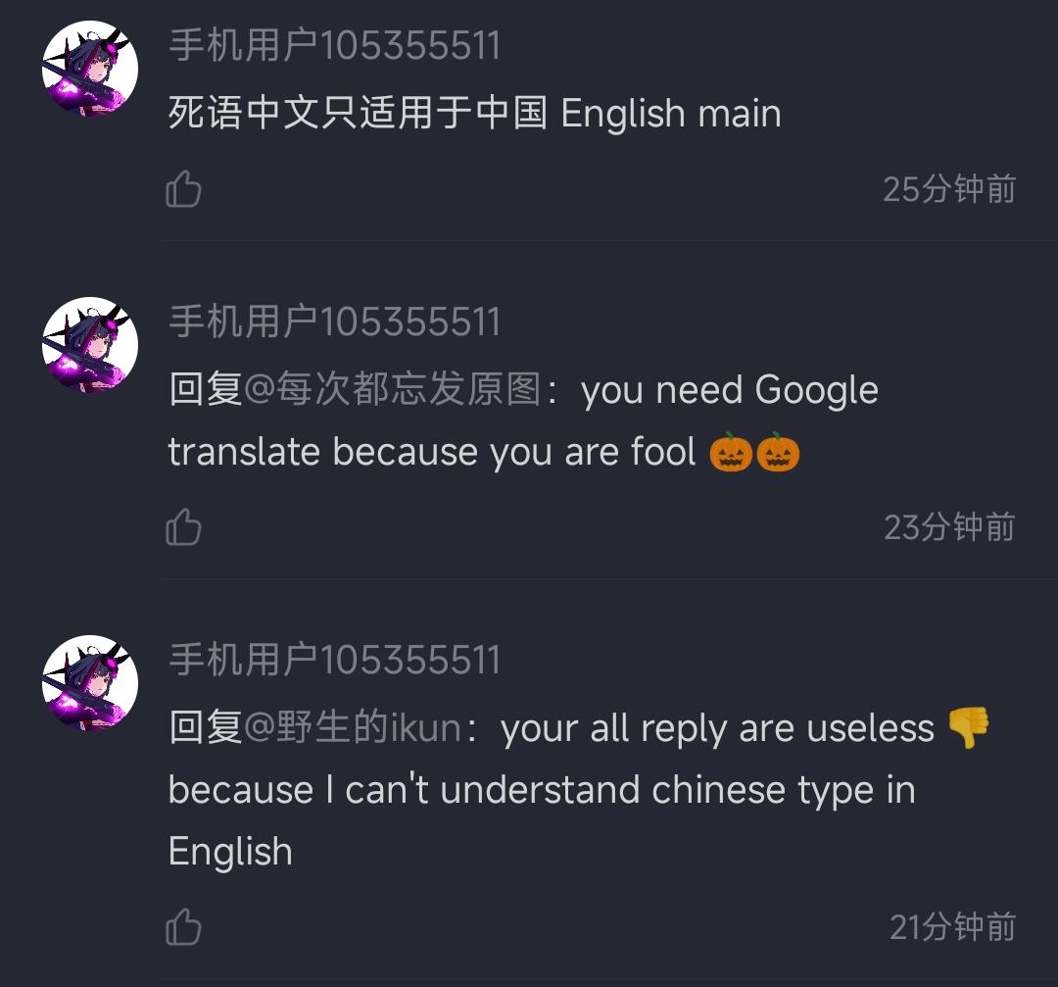Tap thumbs-up on the comment posted 21分钟前
The height and width of the screenshot is (987, 1058).
[183, 927]
